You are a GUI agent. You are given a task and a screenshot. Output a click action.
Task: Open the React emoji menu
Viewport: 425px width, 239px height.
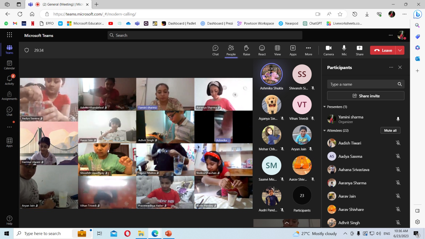(262, 50)
